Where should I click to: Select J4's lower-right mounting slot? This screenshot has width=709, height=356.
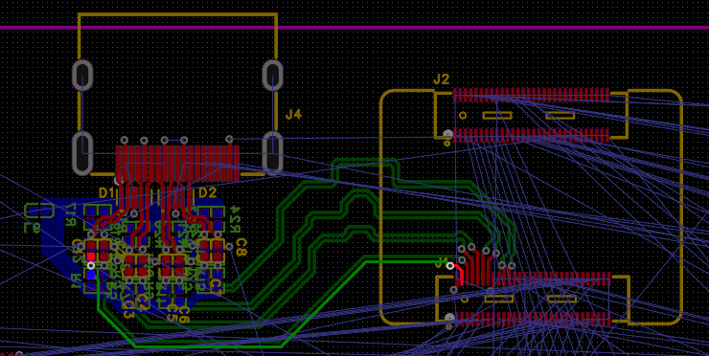point(273,153)
